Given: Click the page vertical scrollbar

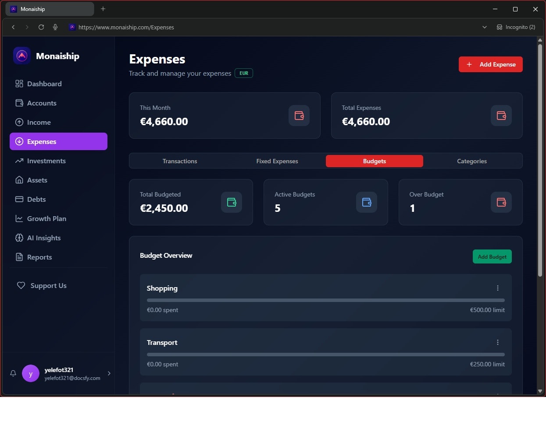Looking at the screenshot, I should [x=540, y=160].
